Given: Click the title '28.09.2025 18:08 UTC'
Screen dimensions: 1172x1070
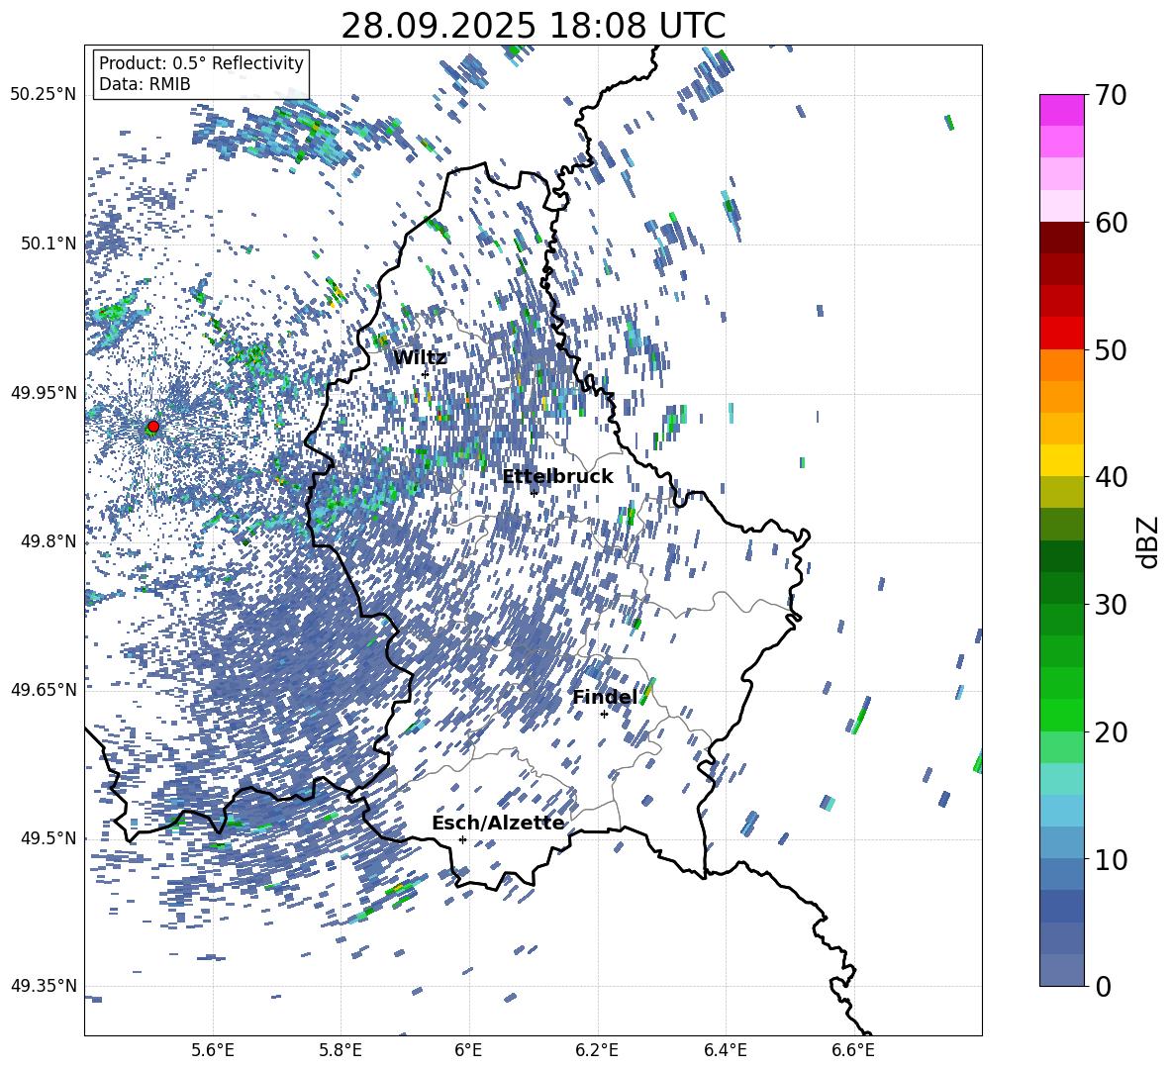Looking at the screenshot, I should pos(533,26).
